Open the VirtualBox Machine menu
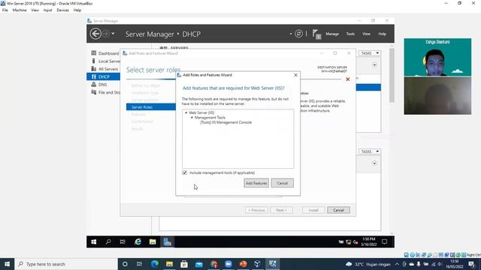 point(20,10)
